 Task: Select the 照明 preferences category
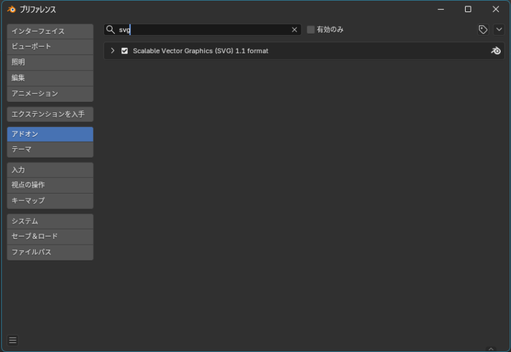tap(50, 62)
